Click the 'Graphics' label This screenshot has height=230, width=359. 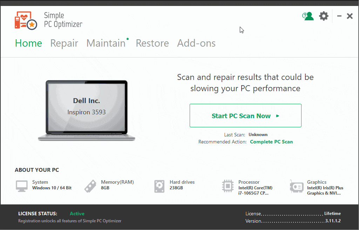317,182
